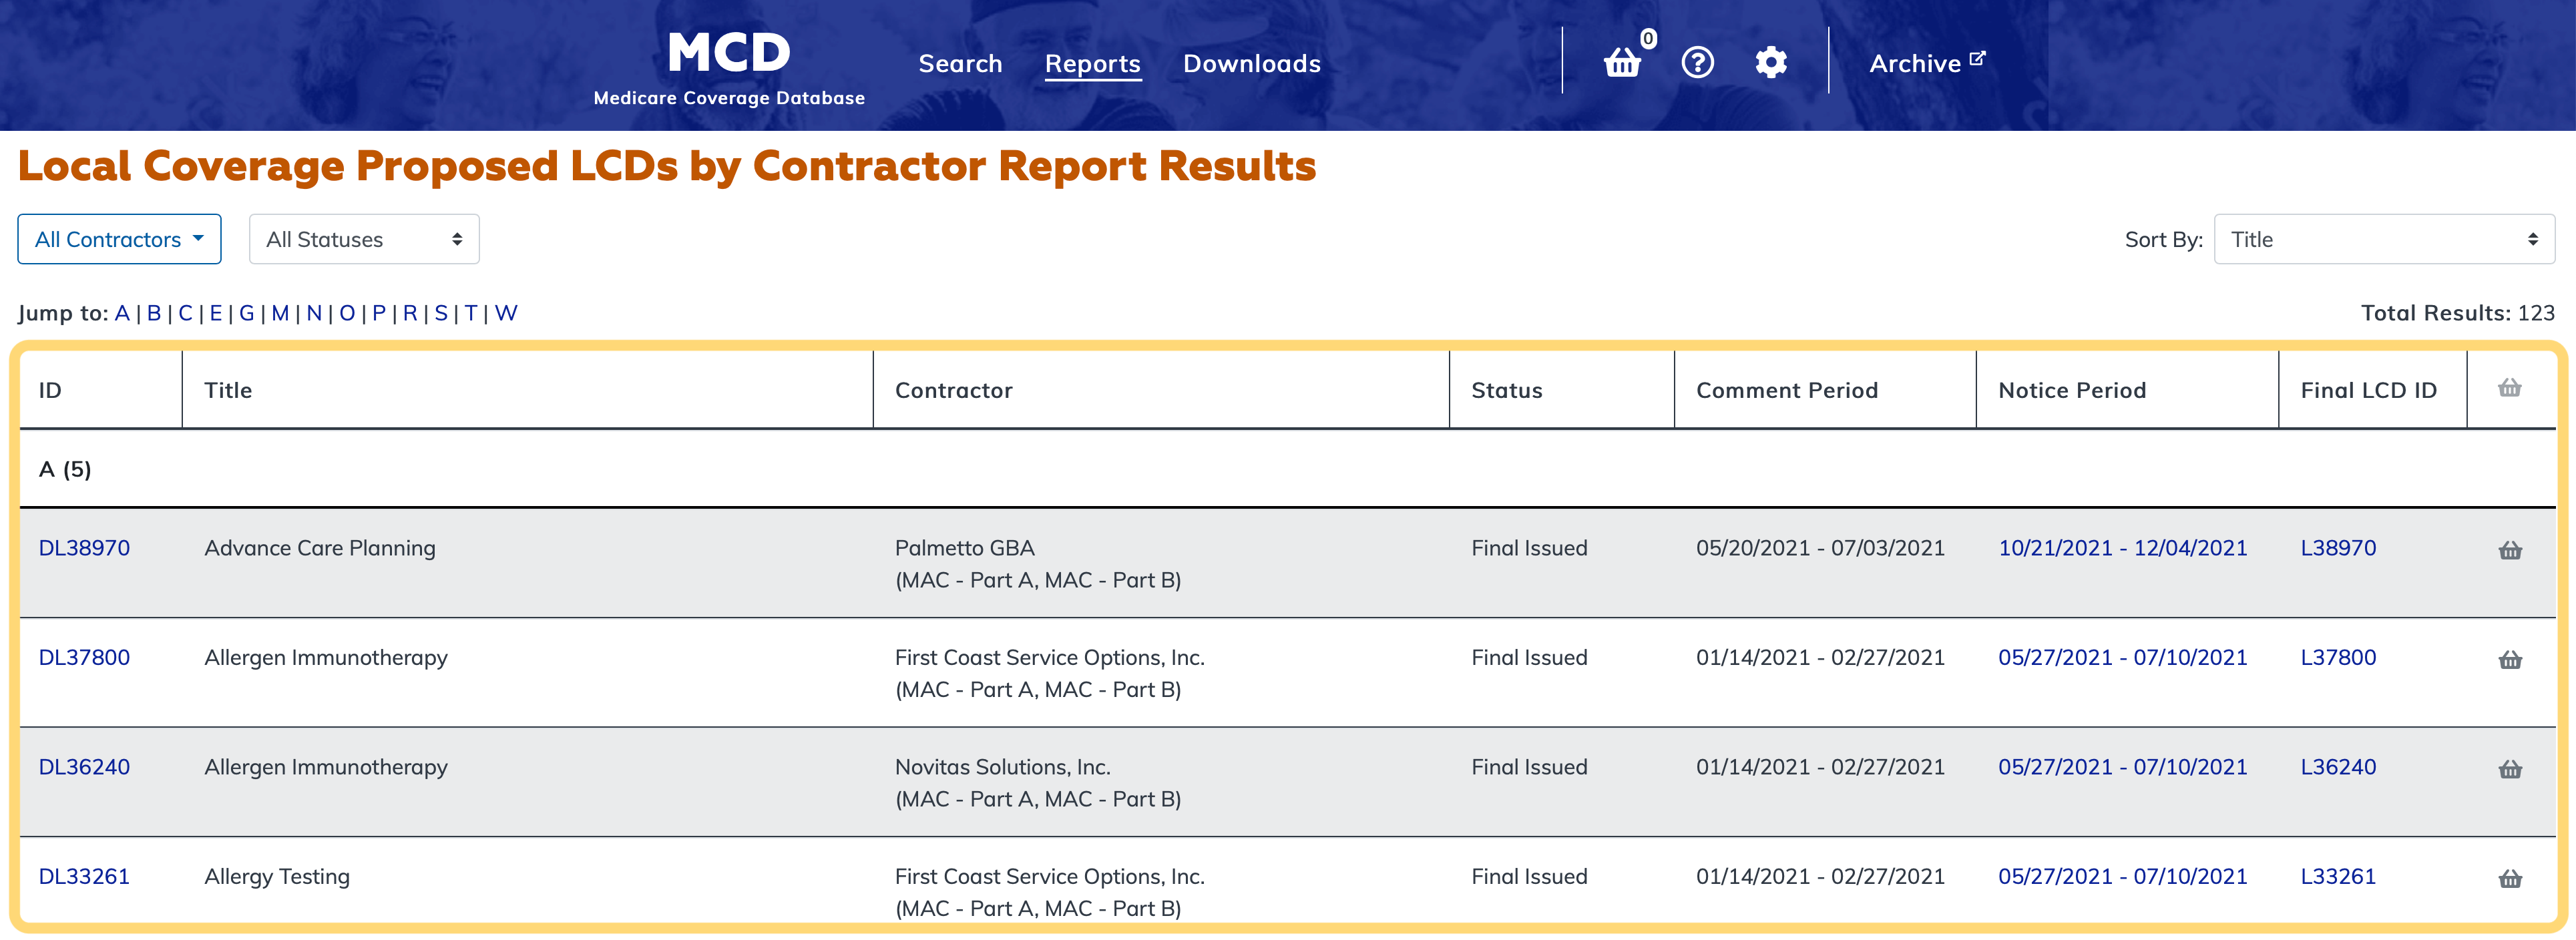Go to the Search menu

[960, 64]
